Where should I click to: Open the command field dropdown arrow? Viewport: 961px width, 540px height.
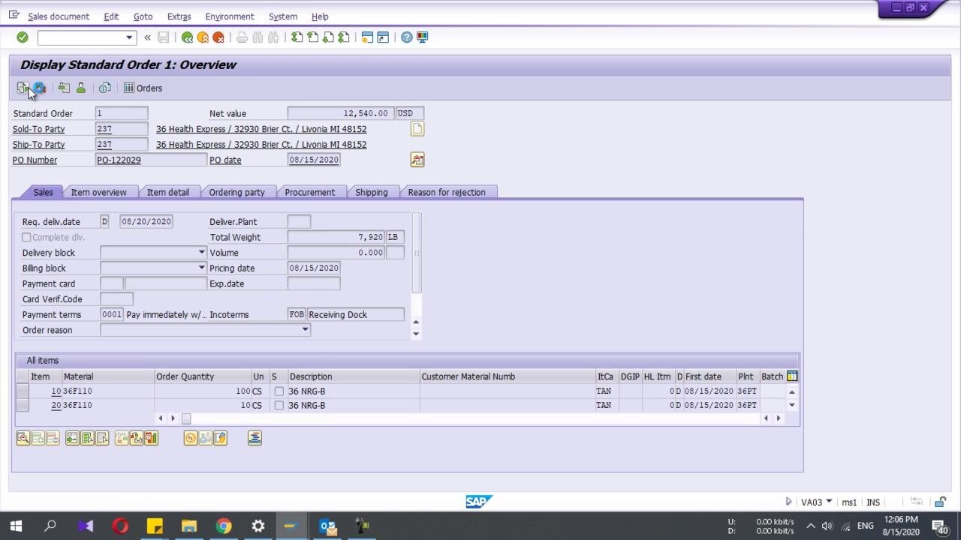(129, 37)
